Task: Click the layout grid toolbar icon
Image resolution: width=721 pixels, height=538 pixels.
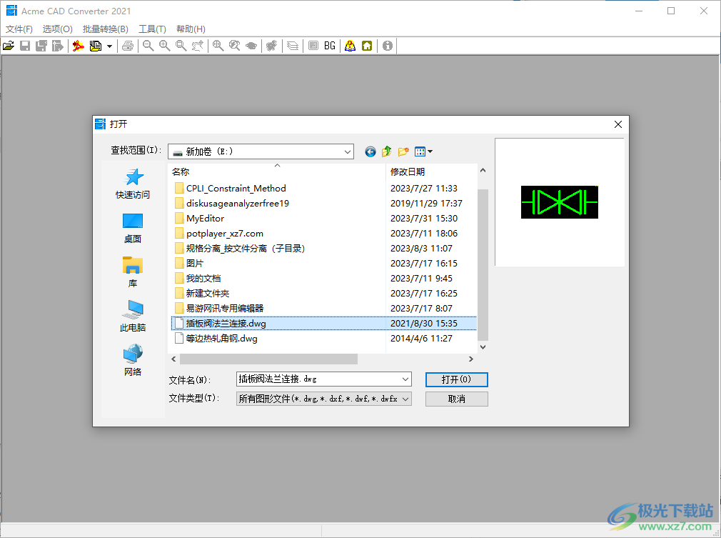Action: click(313, 46)
